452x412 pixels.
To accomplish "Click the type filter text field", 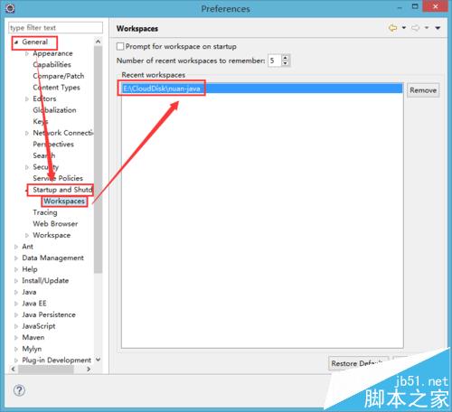I will [x=55, y=28].
